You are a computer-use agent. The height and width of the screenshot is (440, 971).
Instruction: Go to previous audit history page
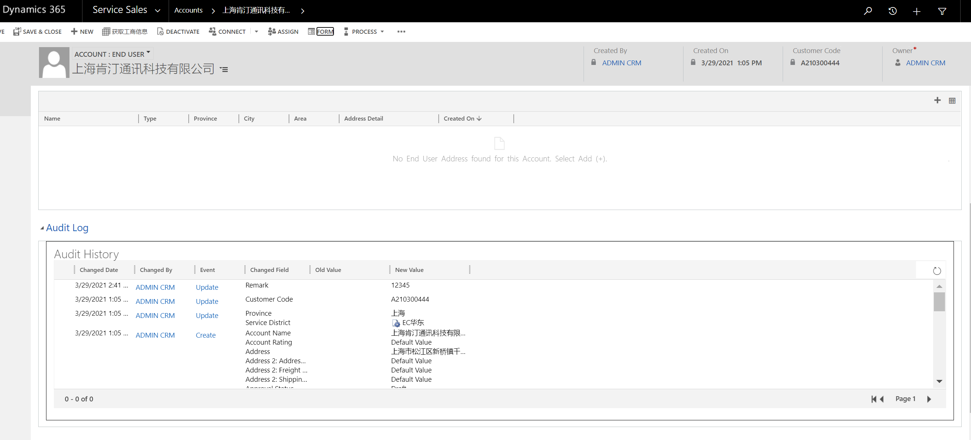click(x=881, y=399)
